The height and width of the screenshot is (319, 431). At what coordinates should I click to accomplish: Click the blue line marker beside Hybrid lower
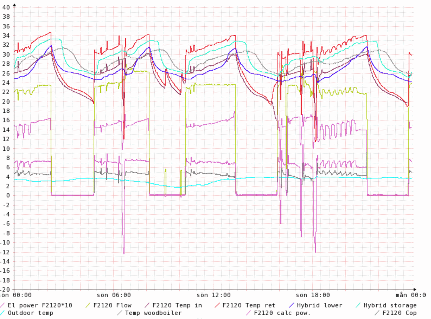coord(292,305)
